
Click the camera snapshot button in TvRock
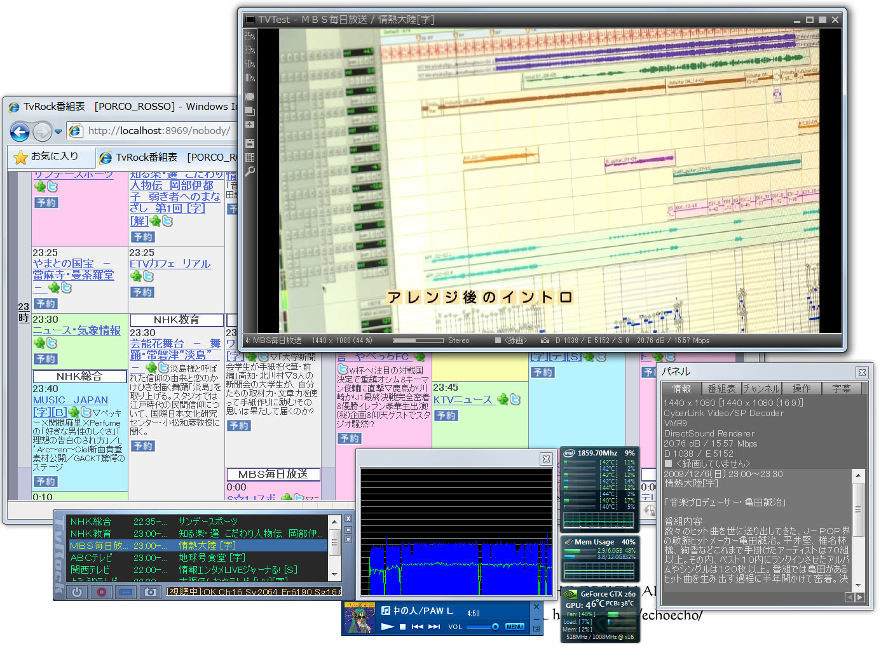150,592
